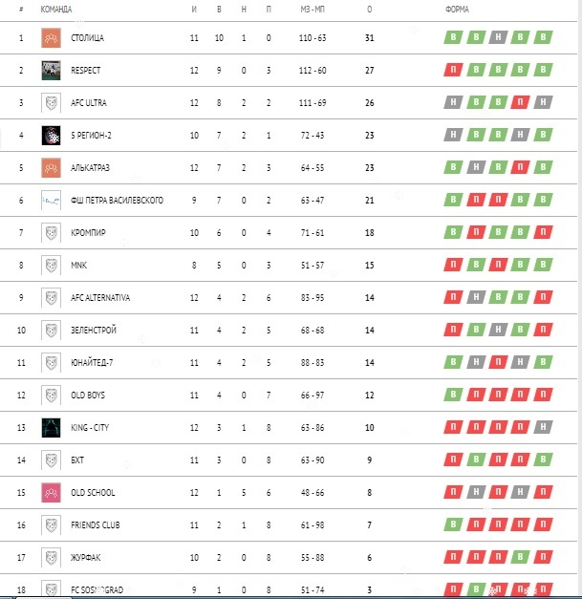
Task: Click the КОМАНДА column header
Action: (56, 10)
